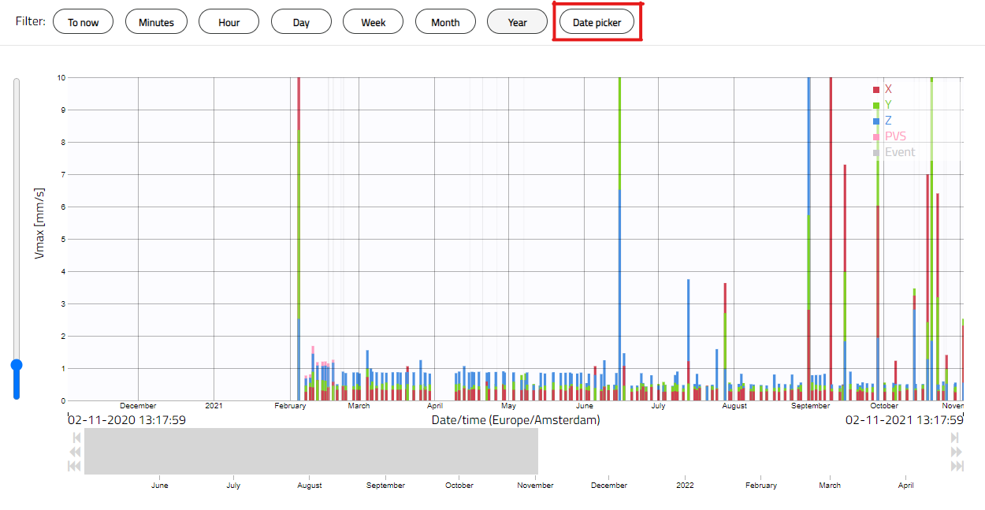Screen dimensions: 985x510
Task: Click the left double-arrow rewind icon
Action: point(76,452)
